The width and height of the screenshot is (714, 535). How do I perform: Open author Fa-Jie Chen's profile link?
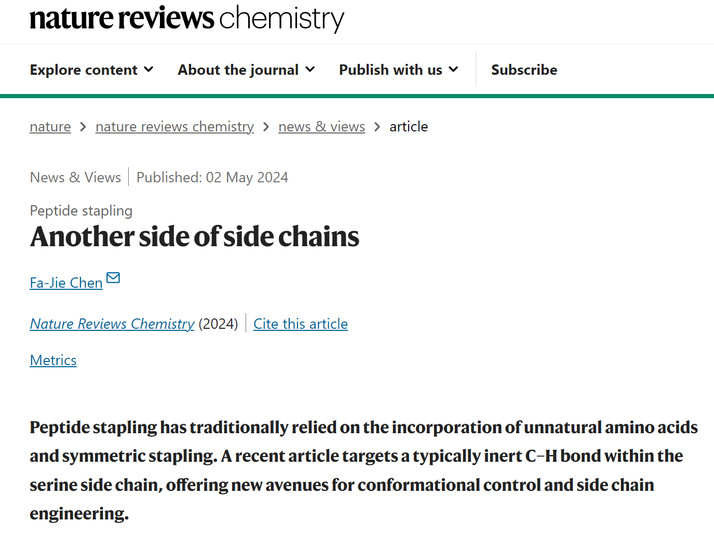[66, 283]
